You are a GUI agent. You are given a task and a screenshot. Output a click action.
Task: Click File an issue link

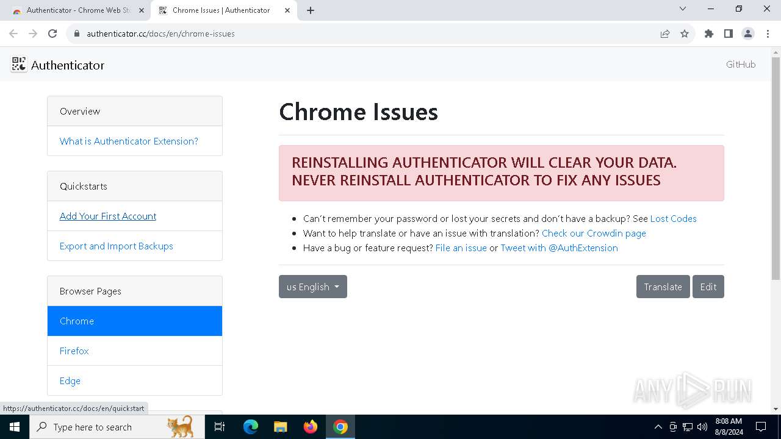[x=461, y=248]
